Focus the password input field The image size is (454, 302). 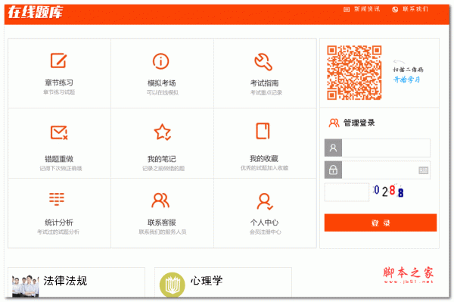point(386,170)
